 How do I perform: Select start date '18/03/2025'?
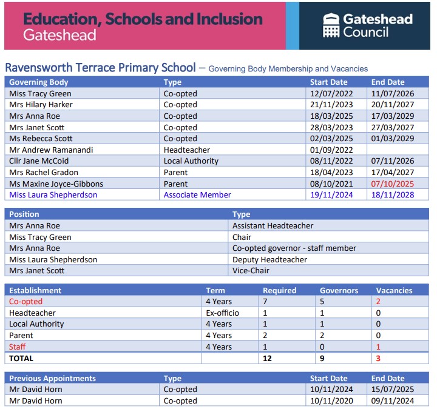click(331, 116)
